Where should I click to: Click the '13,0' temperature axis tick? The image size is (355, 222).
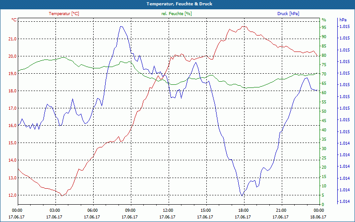(13, 178)
